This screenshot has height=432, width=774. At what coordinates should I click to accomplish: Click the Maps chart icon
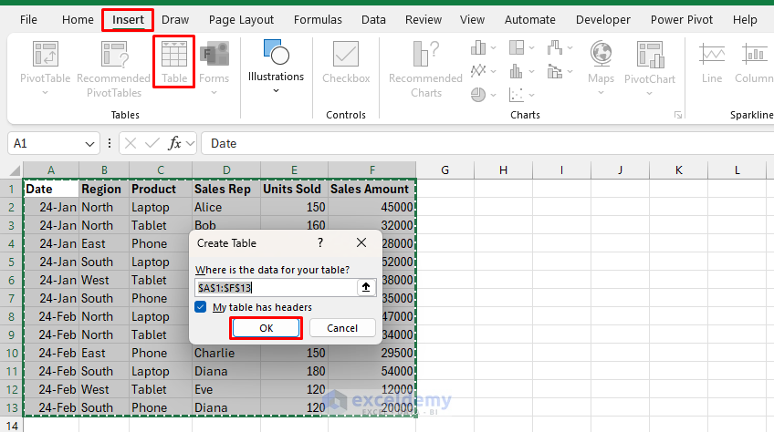click(601, 53)
